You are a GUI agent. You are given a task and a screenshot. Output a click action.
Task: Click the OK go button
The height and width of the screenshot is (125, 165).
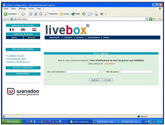coord(152,19)
